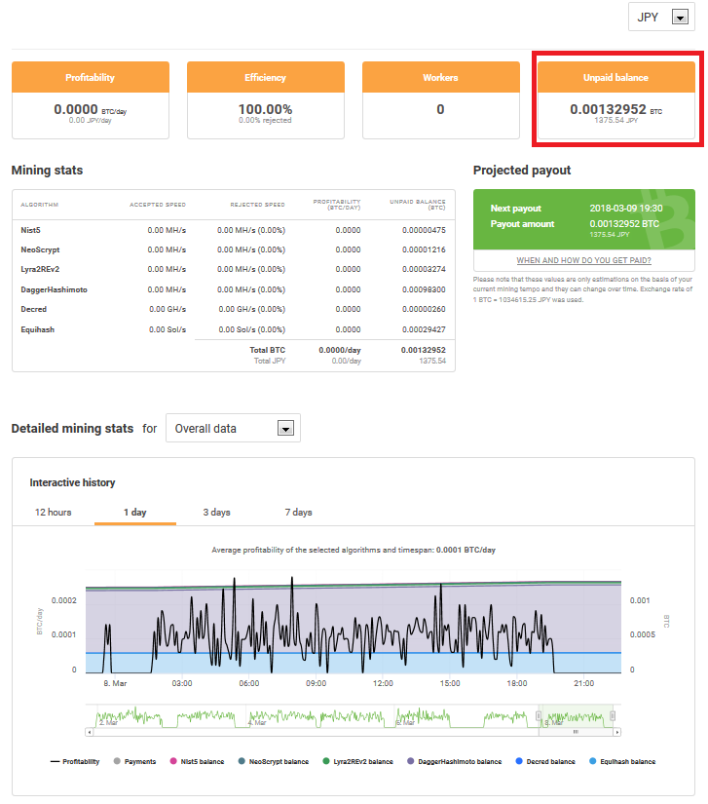Image resolution: width=708 pixels, height=804 pixels.
Task: Click the 0.00132952 BTC unpaid balance value
Action: 615,109
